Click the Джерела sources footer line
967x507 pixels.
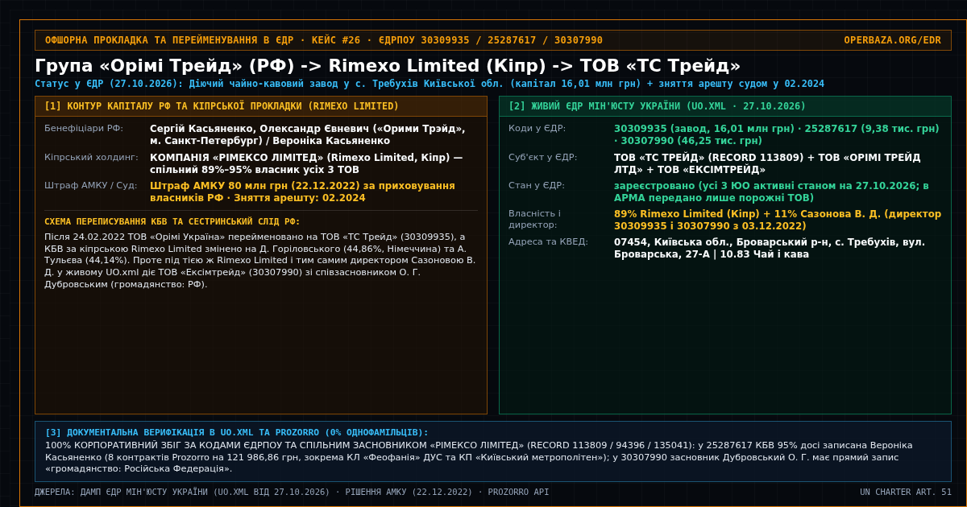292,492
